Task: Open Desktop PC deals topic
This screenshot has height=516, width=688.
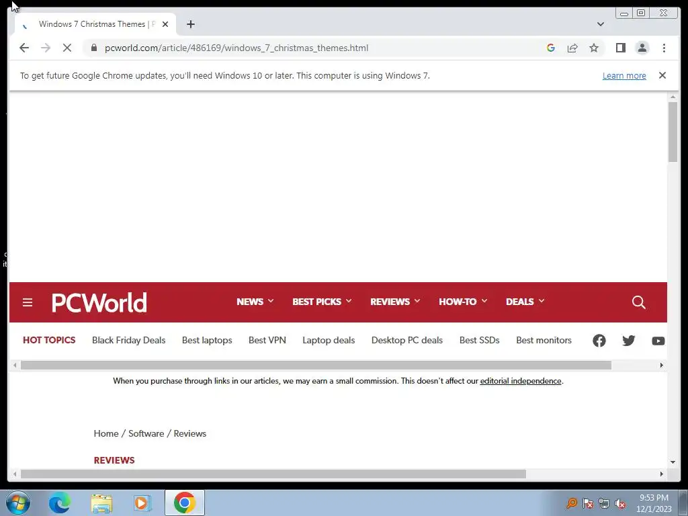Action: tap(407, 340)
